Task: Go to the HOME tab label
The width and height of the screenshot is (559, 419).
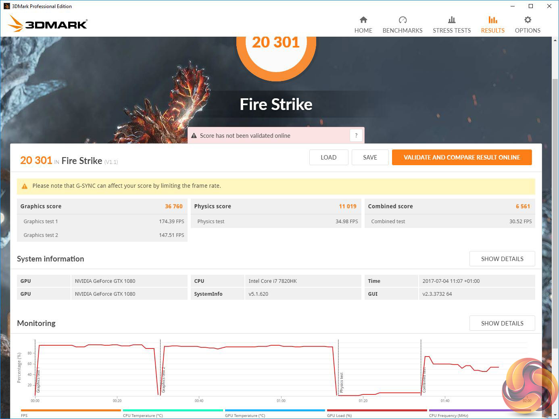Action: tap(363, 31)
